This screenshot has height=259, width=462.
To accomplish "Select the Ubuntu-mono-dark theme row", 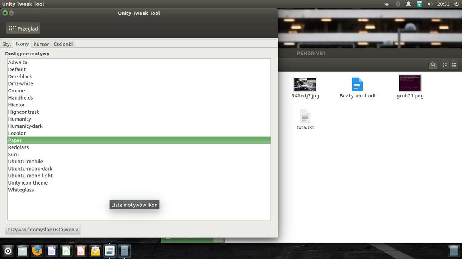I will pos(139,168).
